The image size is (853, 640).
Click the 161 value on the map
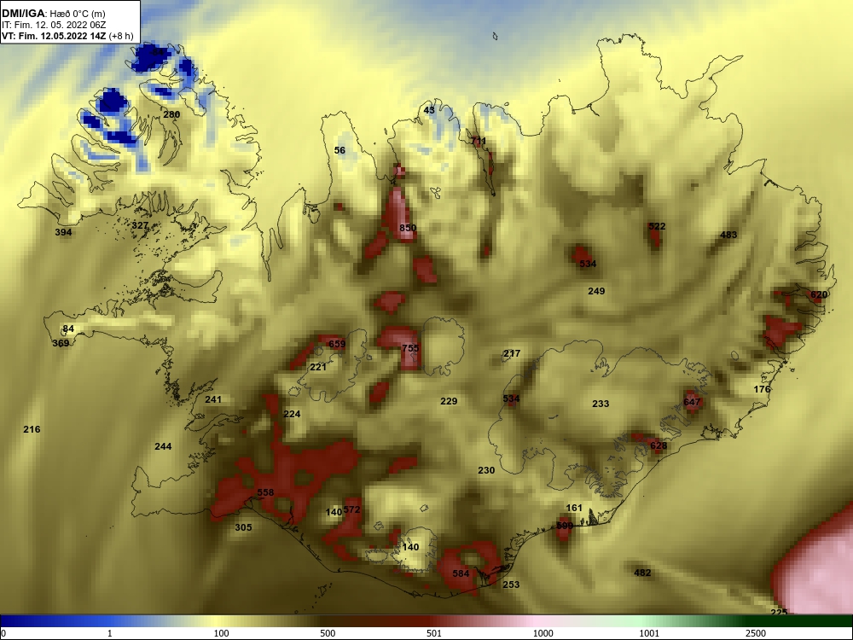click(x=574, y=509)
